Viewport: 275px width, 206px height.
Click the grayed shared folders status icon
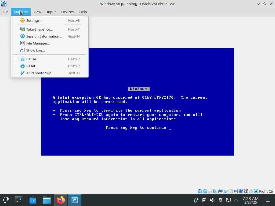[x=231, y=191]
